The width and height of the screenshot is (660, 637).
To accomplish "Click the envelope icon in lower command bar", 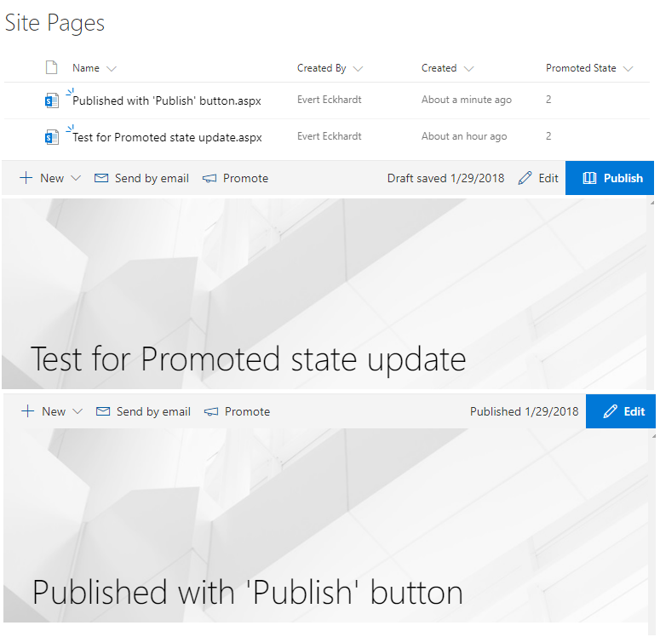I will tap(103, 411).
